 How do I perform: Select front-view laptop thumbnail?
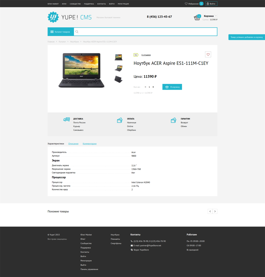(x=118, y=57)
